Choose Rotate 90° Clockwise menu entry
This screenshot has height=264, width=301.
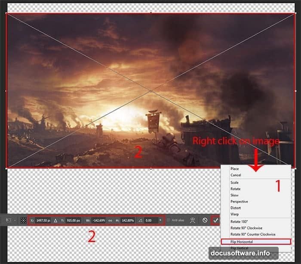(246, 228)
